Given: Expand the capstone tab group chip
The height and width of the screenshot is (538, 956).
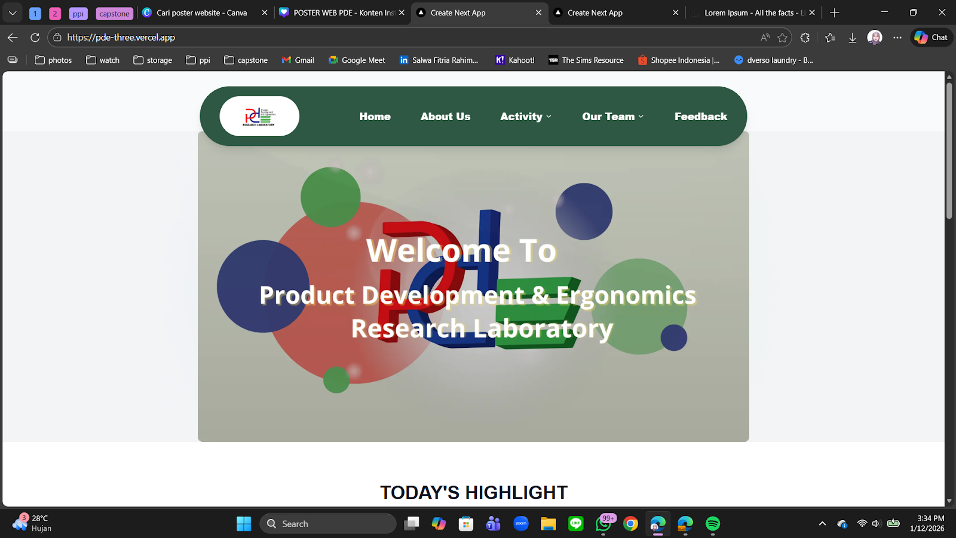Looking at the screenshot, I should [x=114, y=13].
